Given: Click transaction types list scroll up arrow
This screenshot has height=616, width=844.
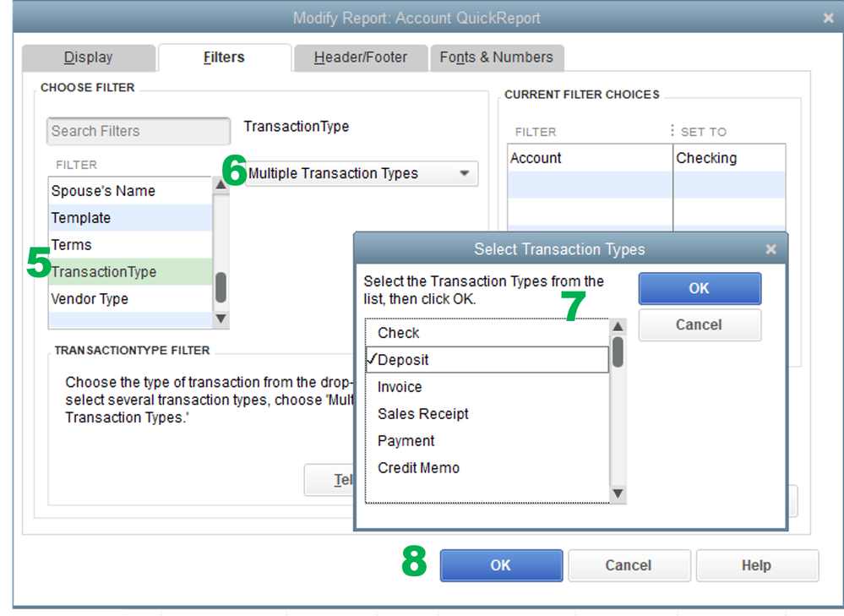Looking at the screenshot, I should pyautogui.click(x=618, y=326).
